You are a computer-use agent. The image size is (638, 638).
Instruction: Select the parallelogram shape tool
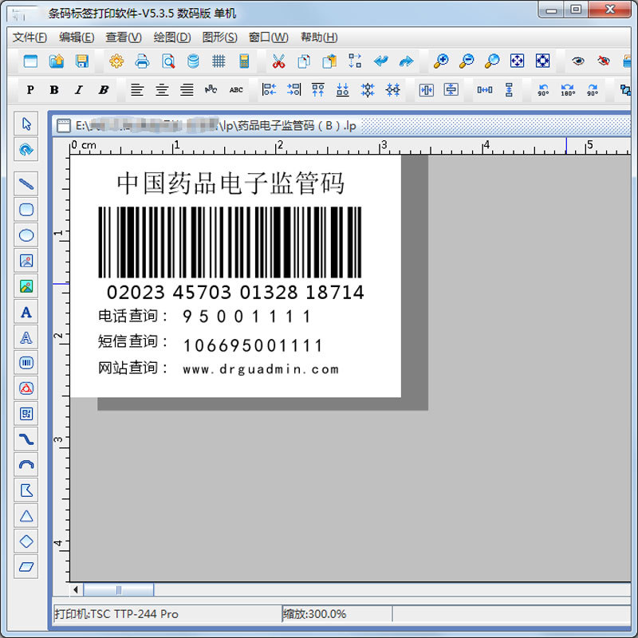click(26, 567)
